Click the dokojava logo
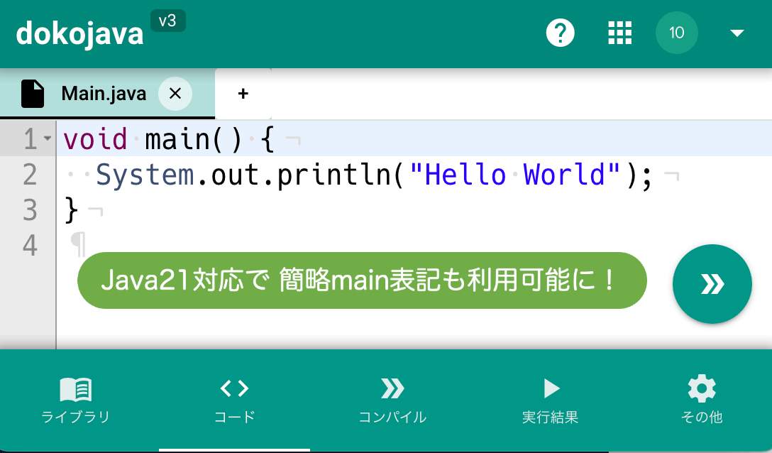 [x=80, y=33]
